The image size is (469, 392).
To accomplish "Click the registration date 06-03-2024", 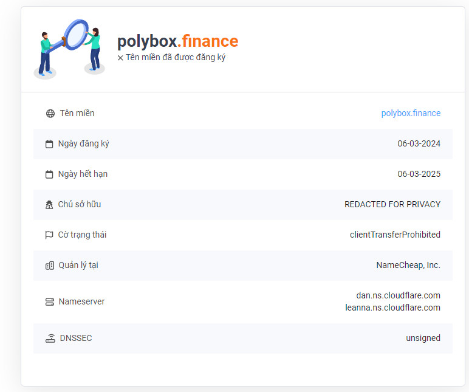I will click(x=419, y=143).
